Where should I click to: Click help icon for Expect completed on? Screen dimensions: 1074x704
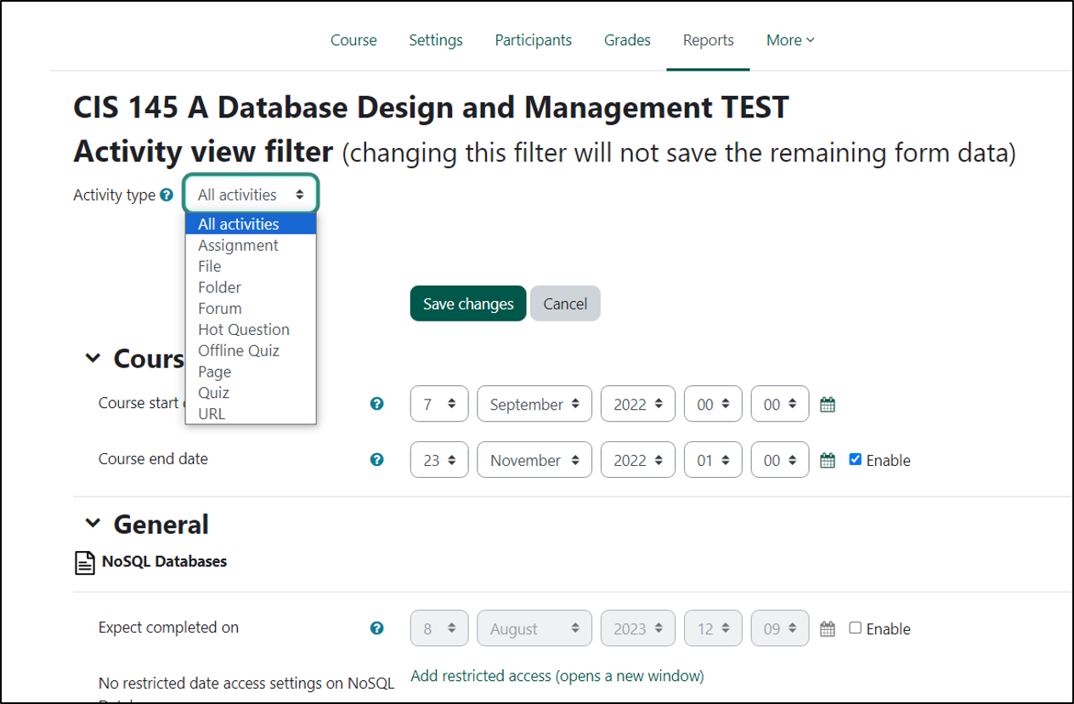point(377,628)
